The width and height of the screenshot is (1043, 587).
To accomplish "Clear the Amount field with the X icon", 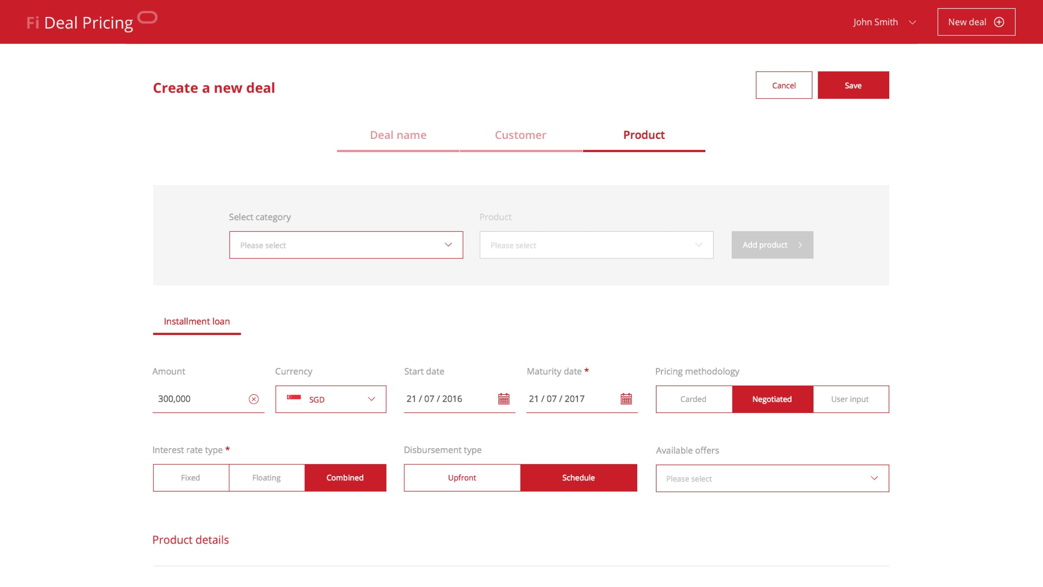I will point(253,399).
